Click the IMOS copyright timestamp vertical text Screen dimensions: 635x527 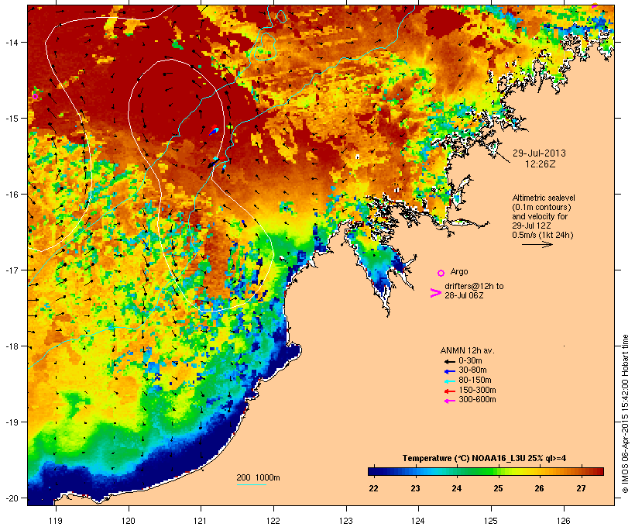[625, 414]
